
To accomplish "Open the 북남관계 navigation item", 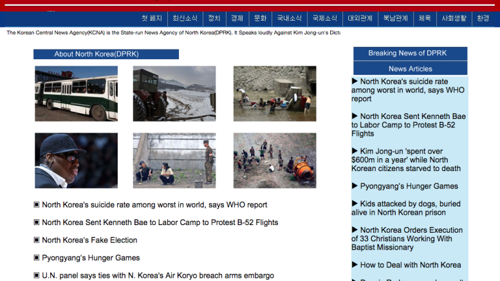I will click(395, 19).
